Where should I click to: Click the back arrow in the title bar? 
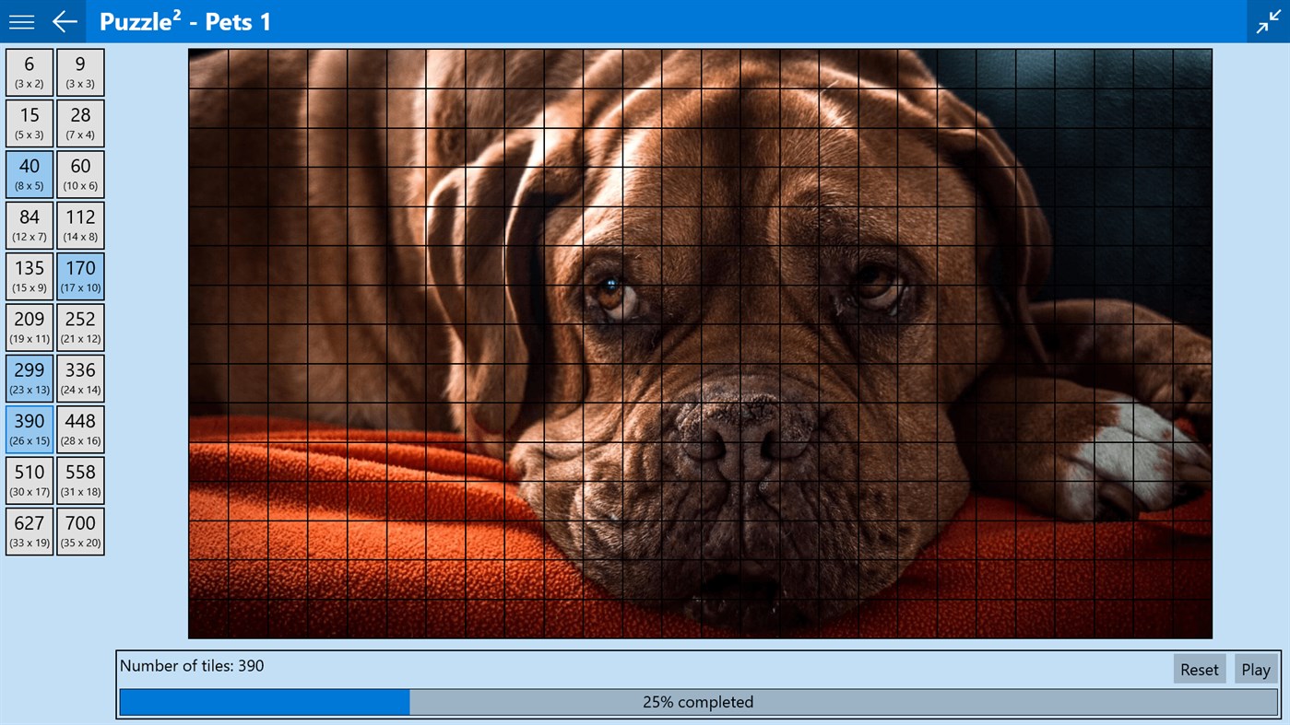pyautogui.click(x=63, y=20)
